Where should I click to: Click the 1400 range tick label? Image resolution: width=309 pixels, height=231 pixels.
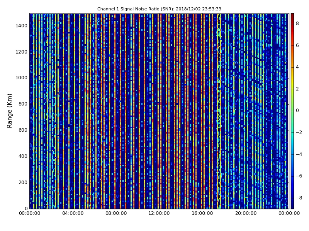[x=21, y=26]
